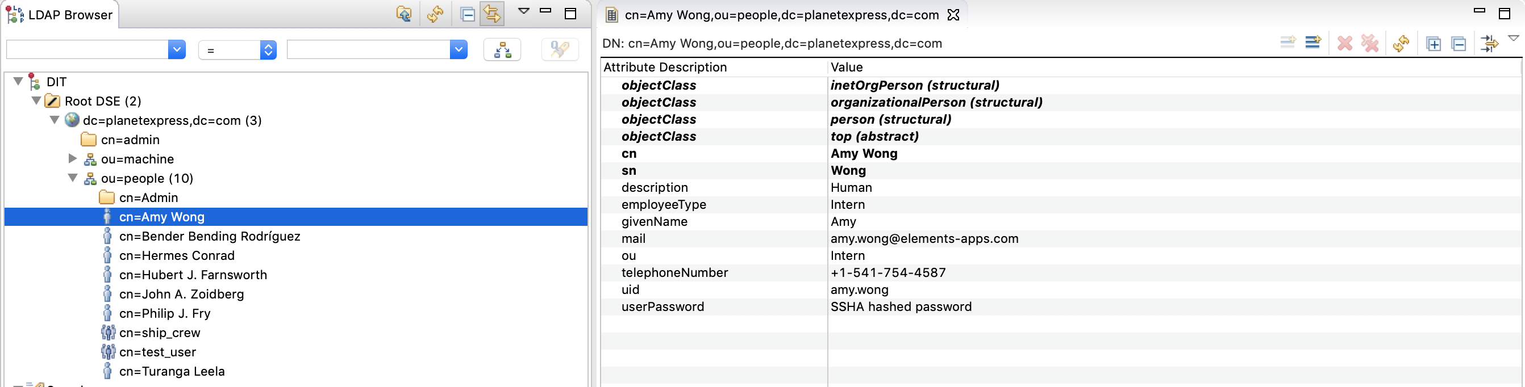The height and width of the screenshot is (387, 1525).
Task: Open the cn=ship_crew group entry
Action: 159,333
